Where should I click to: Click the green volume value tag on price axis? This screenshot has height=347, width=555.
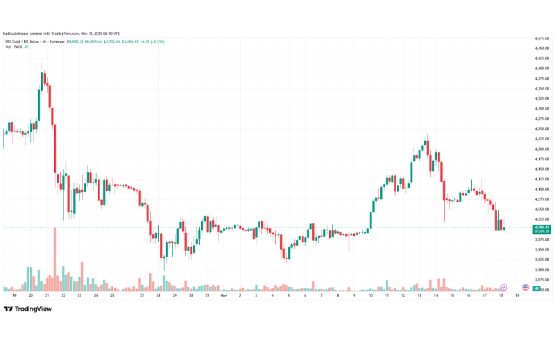point(537,287)
